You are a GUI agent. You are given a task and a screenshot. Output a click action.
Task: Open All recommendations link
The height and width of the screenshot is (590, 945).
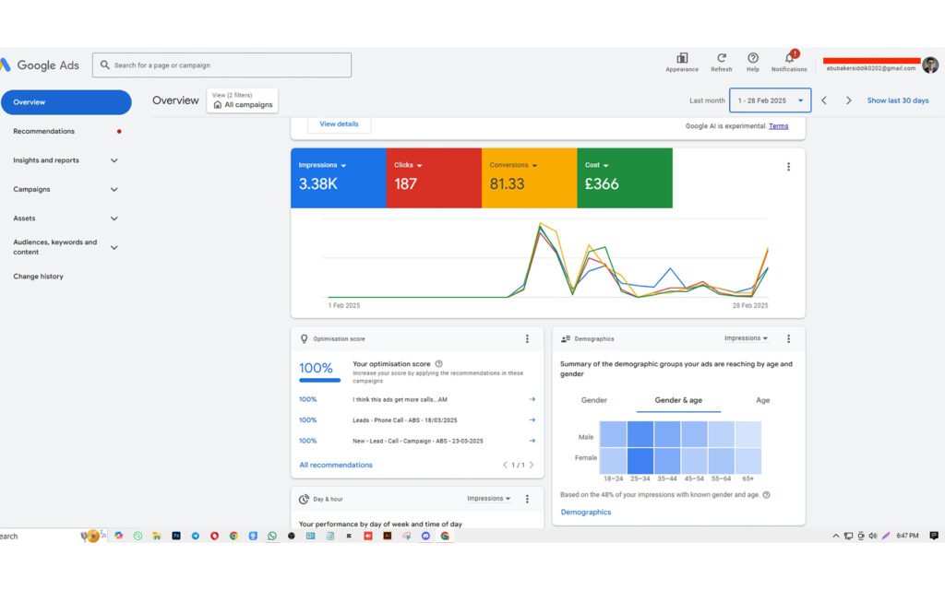point(336,465)
